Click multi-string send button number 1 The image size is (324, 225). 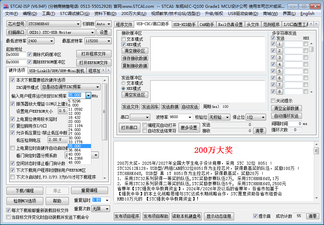point(279,44)
